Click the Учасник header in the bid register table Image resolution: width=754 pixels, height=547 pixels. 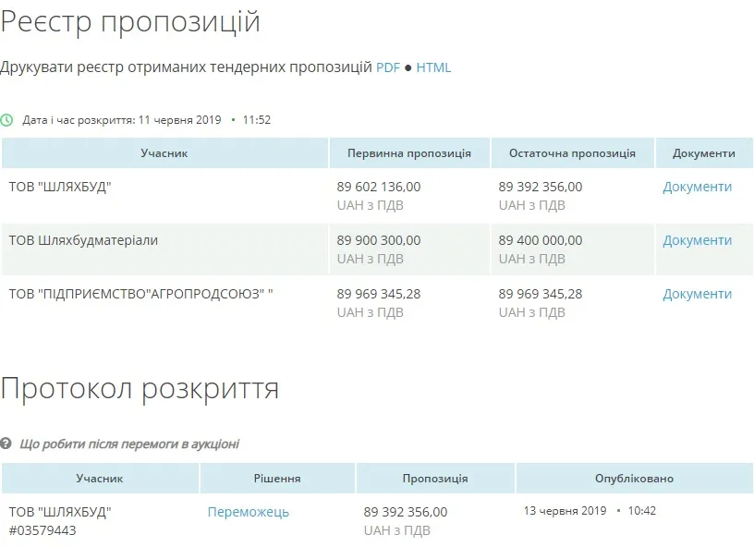(164, 153)
